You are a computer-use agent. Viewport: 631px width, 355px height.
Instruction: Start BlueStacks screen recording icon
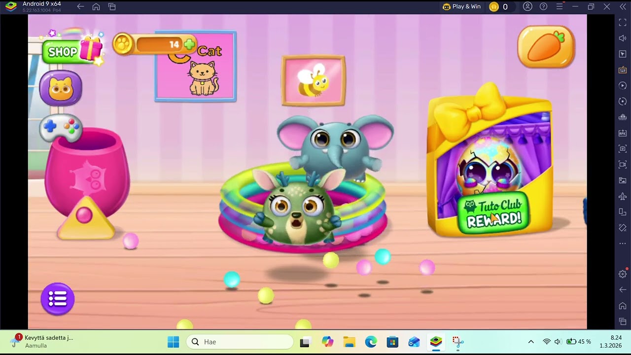click(623, 164)
